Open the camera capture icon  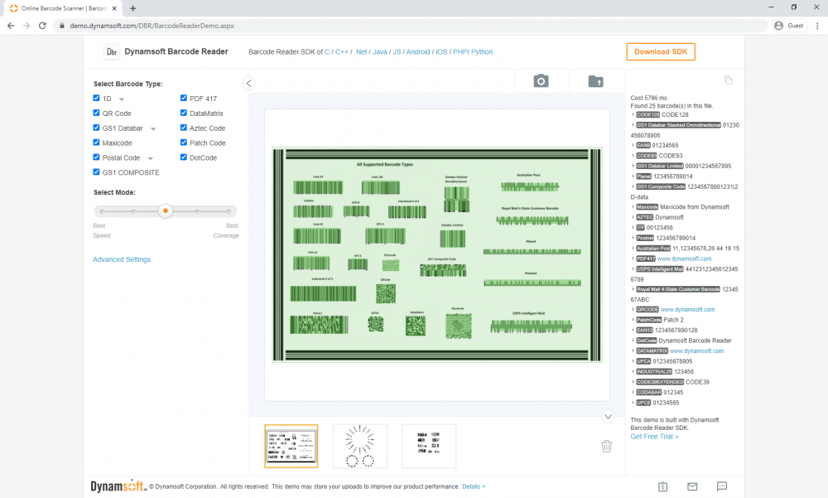(541, 80)
